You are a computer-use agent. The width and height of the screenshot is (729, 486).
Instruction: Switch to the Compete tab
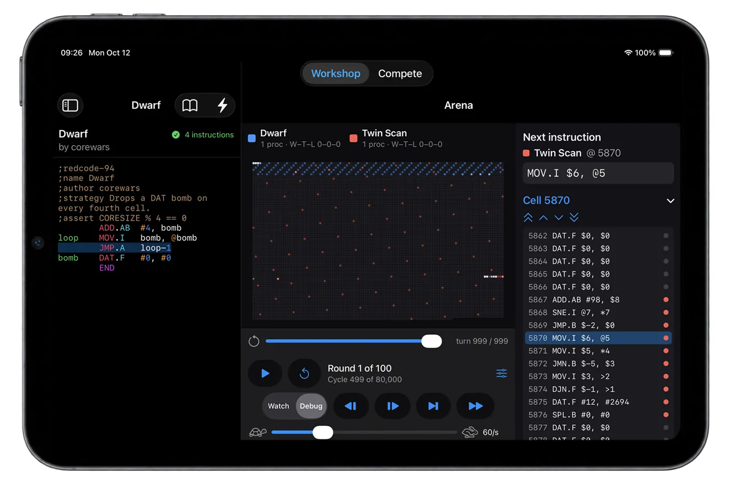coord(400,73)
